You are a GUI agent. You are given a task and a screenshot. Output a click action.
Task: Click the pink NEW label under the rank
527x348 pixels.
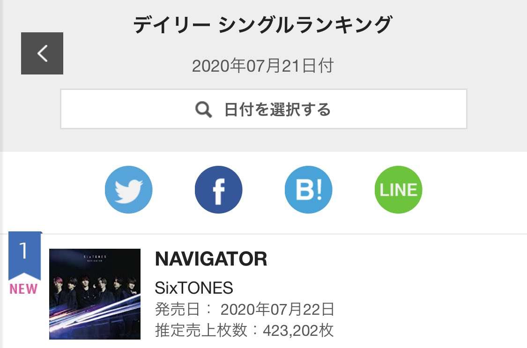pos(23,289)
